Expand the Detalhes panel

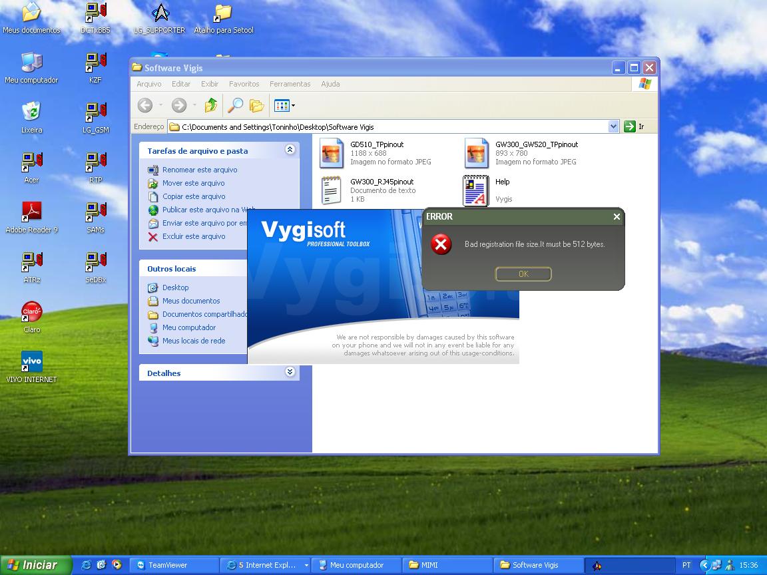click(290, 372)
